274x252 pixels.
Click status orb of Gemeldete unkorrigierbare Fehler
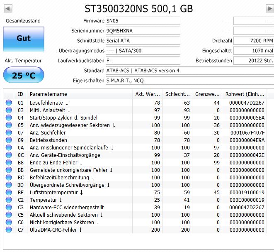[9, 170]
